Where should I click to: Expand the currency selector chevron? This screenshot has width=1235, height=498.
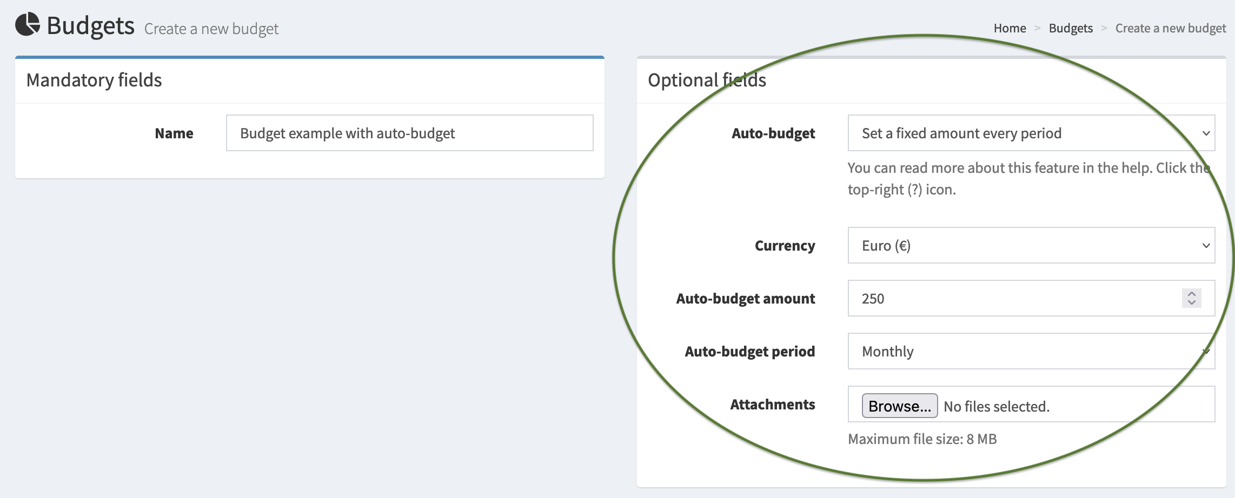coord(1206,245)
